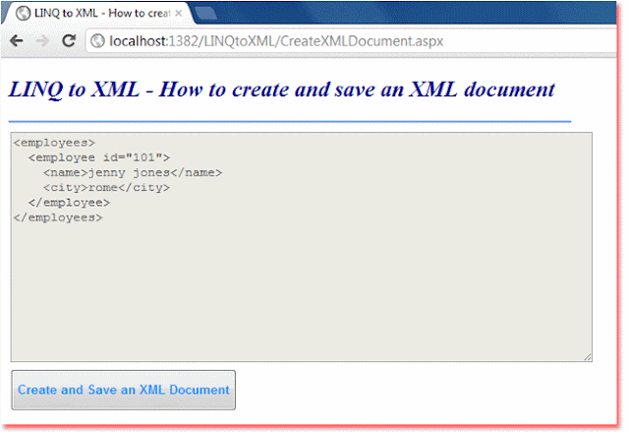Click the '<name>jenny jones</name>' line
This screenshot has height=432, width=629.
[x=133, y=172]
